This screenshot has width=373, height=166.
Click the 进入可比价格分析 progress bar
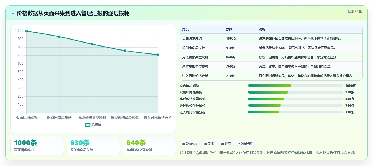tap(296, 112)
